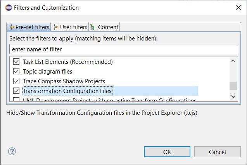Close the Filters and Customization dialog
247x165 pixels.
[238, 7]
